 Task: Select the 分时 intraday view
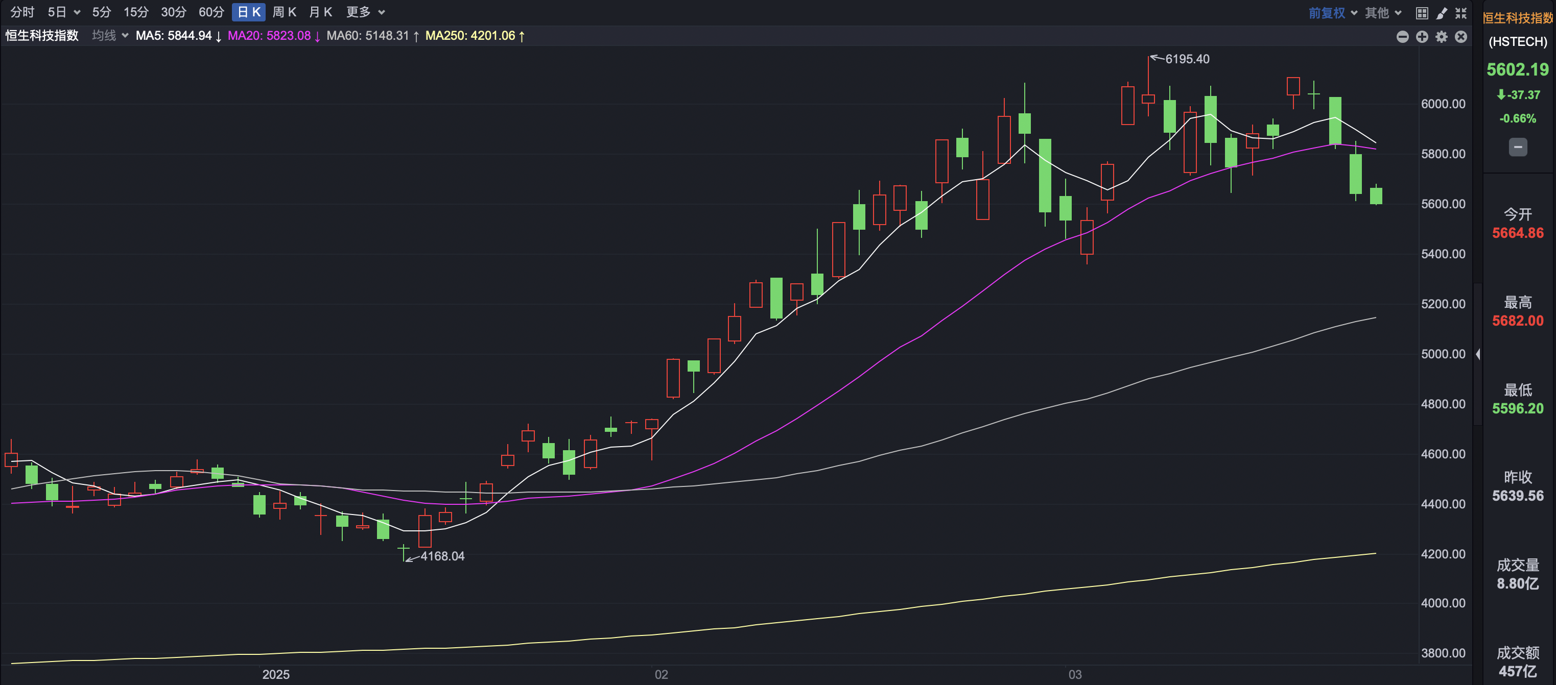tap(22, 12)
